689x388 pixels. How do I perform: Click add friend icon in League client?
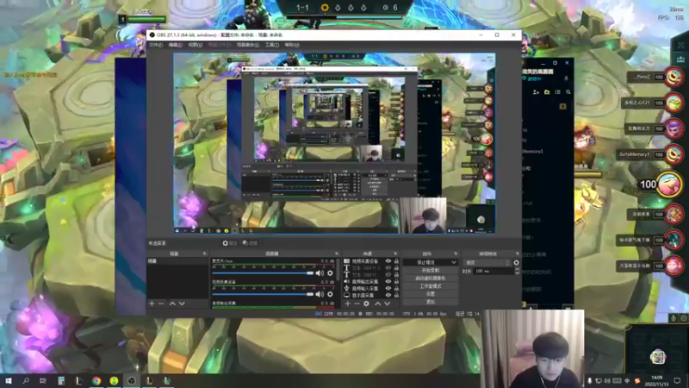[536, 92]
